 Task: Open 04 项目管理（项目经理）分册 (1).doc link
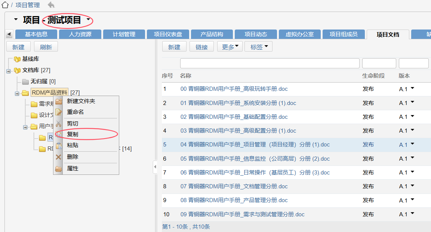coord(255,145)
